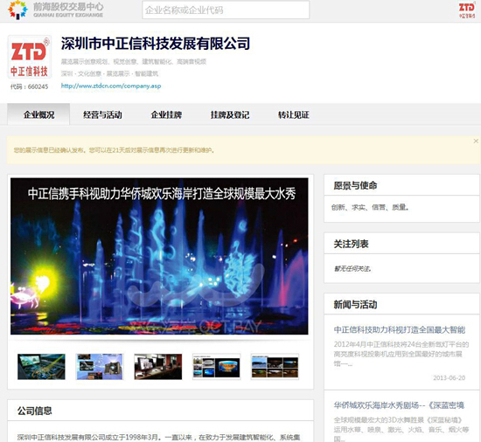Open the 企业挂牌 tab
Viewport: 481px width, 442px height.
tap(166, 114)
